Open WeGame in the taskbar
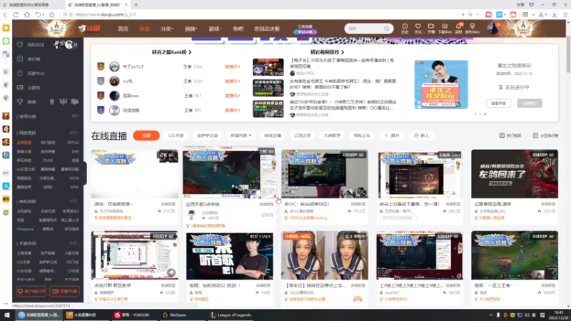571x321 pixels. point(174,315)
